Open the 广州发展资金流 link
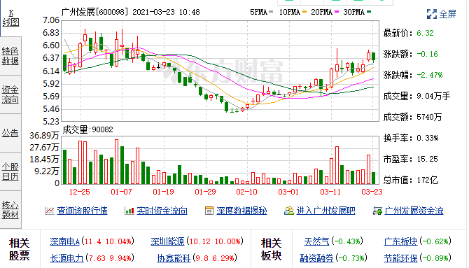This screenshot has height=268, width=469. pyautogui.click(x=414, y=211)
